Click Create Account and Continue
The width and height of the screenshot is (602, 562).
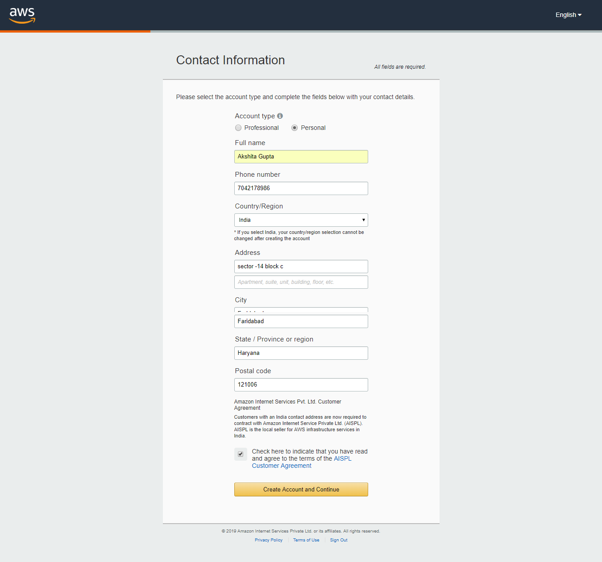[x=301, y=489]
